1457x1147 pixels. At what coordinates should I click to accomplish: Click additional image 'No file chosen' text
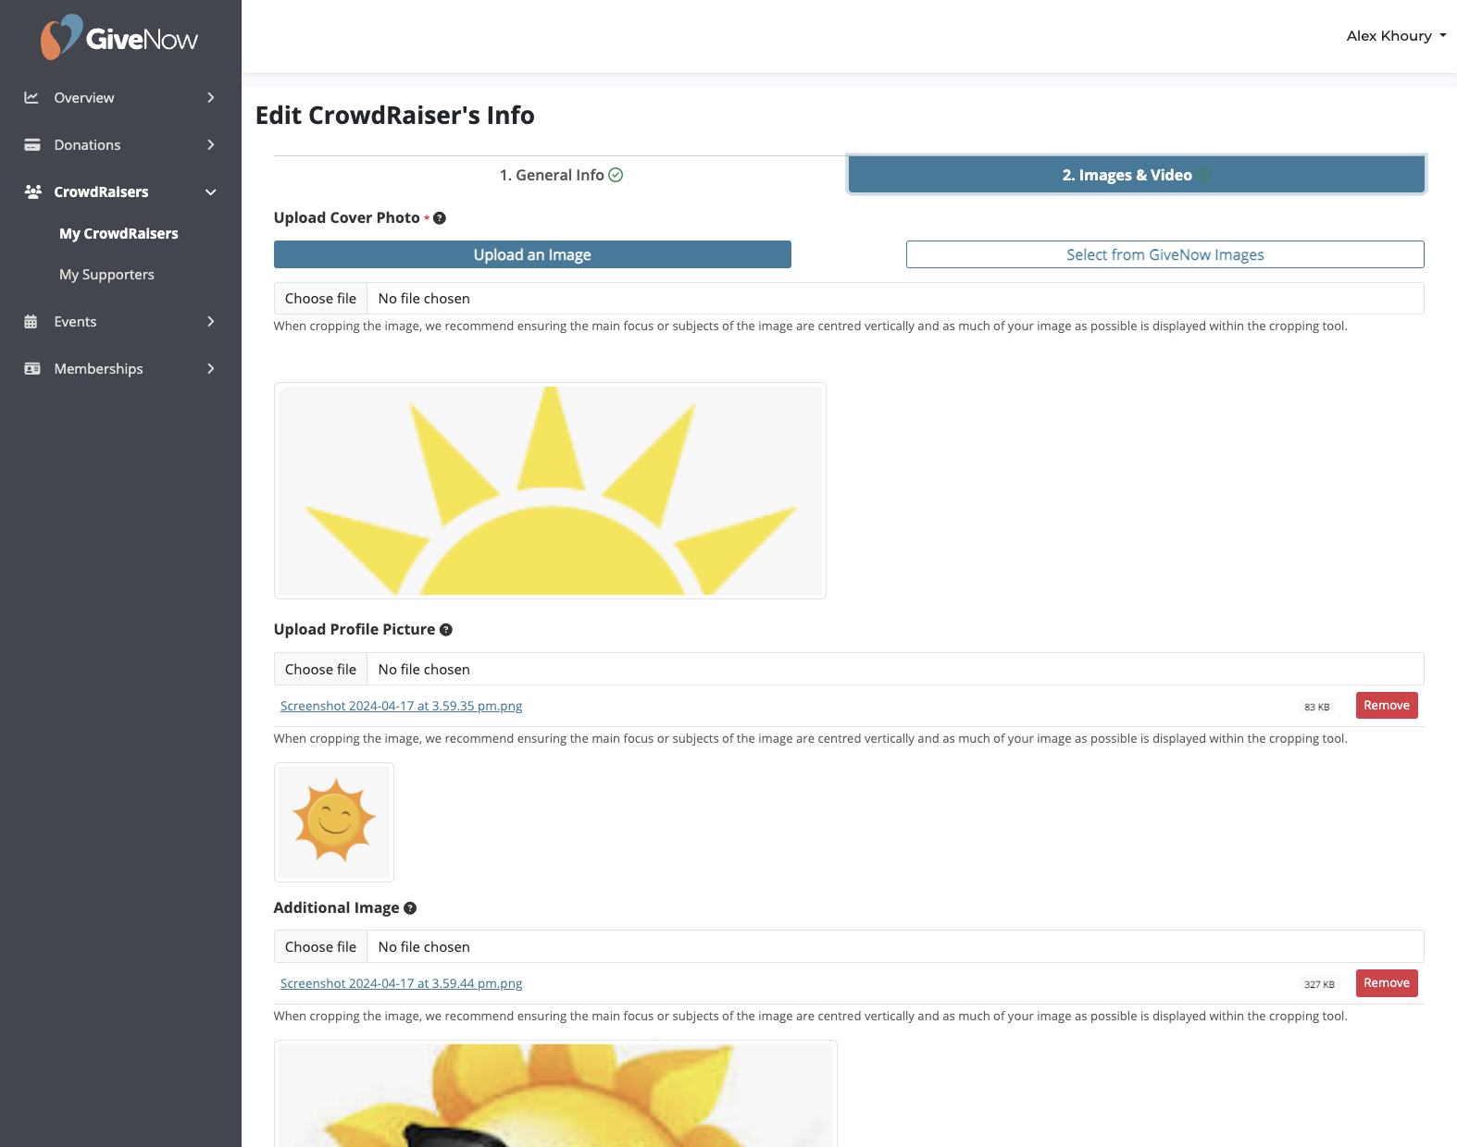tap(424, 947)
